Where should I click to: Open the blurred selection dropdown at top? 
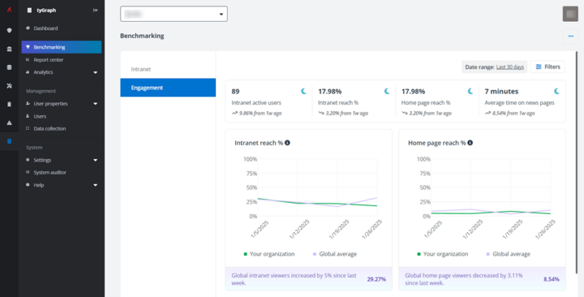(174, 14)
